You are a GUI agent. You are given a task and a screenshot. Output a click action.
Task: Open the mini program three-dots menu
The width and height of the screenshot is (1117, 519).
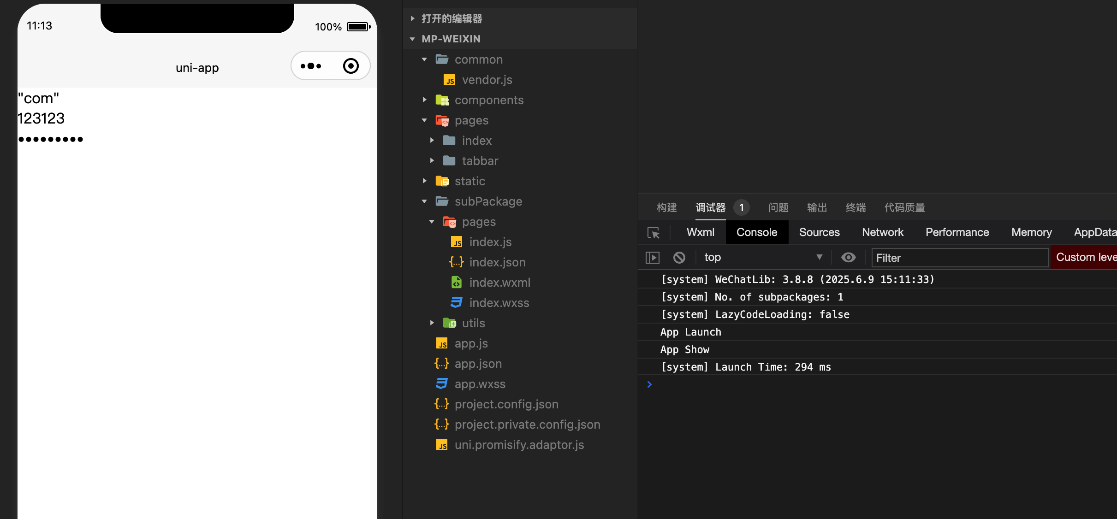[311, 66]
